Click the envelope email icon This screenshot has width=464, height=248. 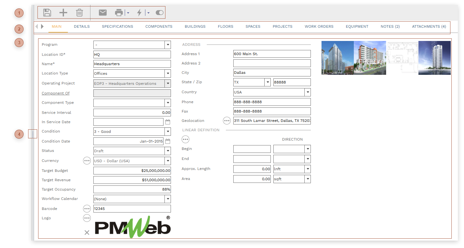103,13
